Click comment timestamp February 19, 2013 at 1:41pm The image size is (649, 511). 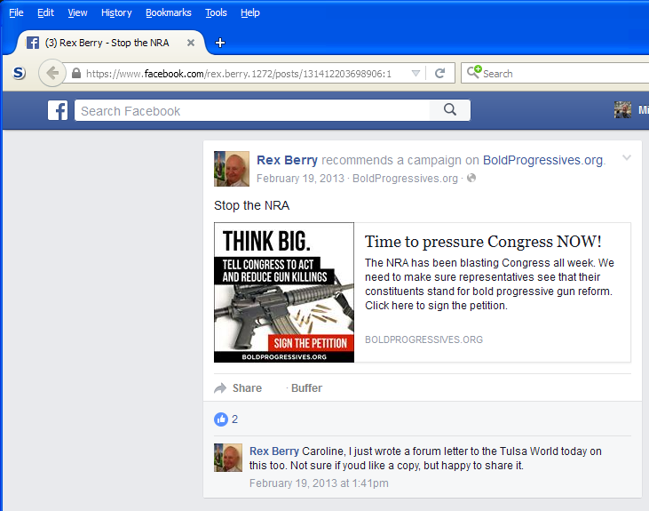319,483
